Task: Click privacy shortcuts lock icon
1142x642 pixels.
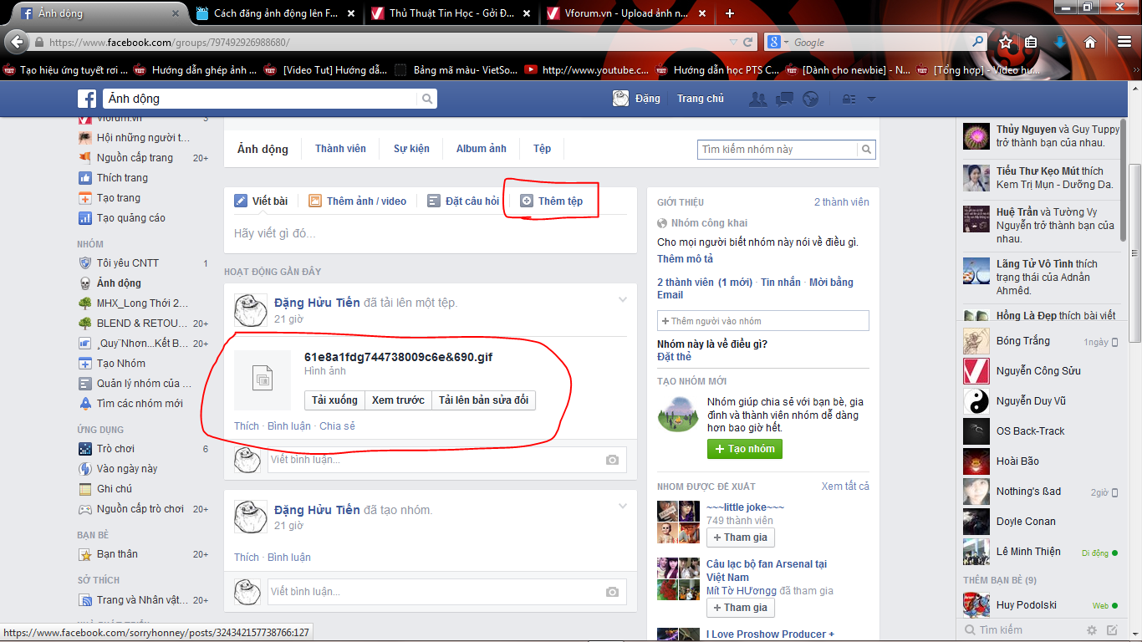Action: point(849,99)
